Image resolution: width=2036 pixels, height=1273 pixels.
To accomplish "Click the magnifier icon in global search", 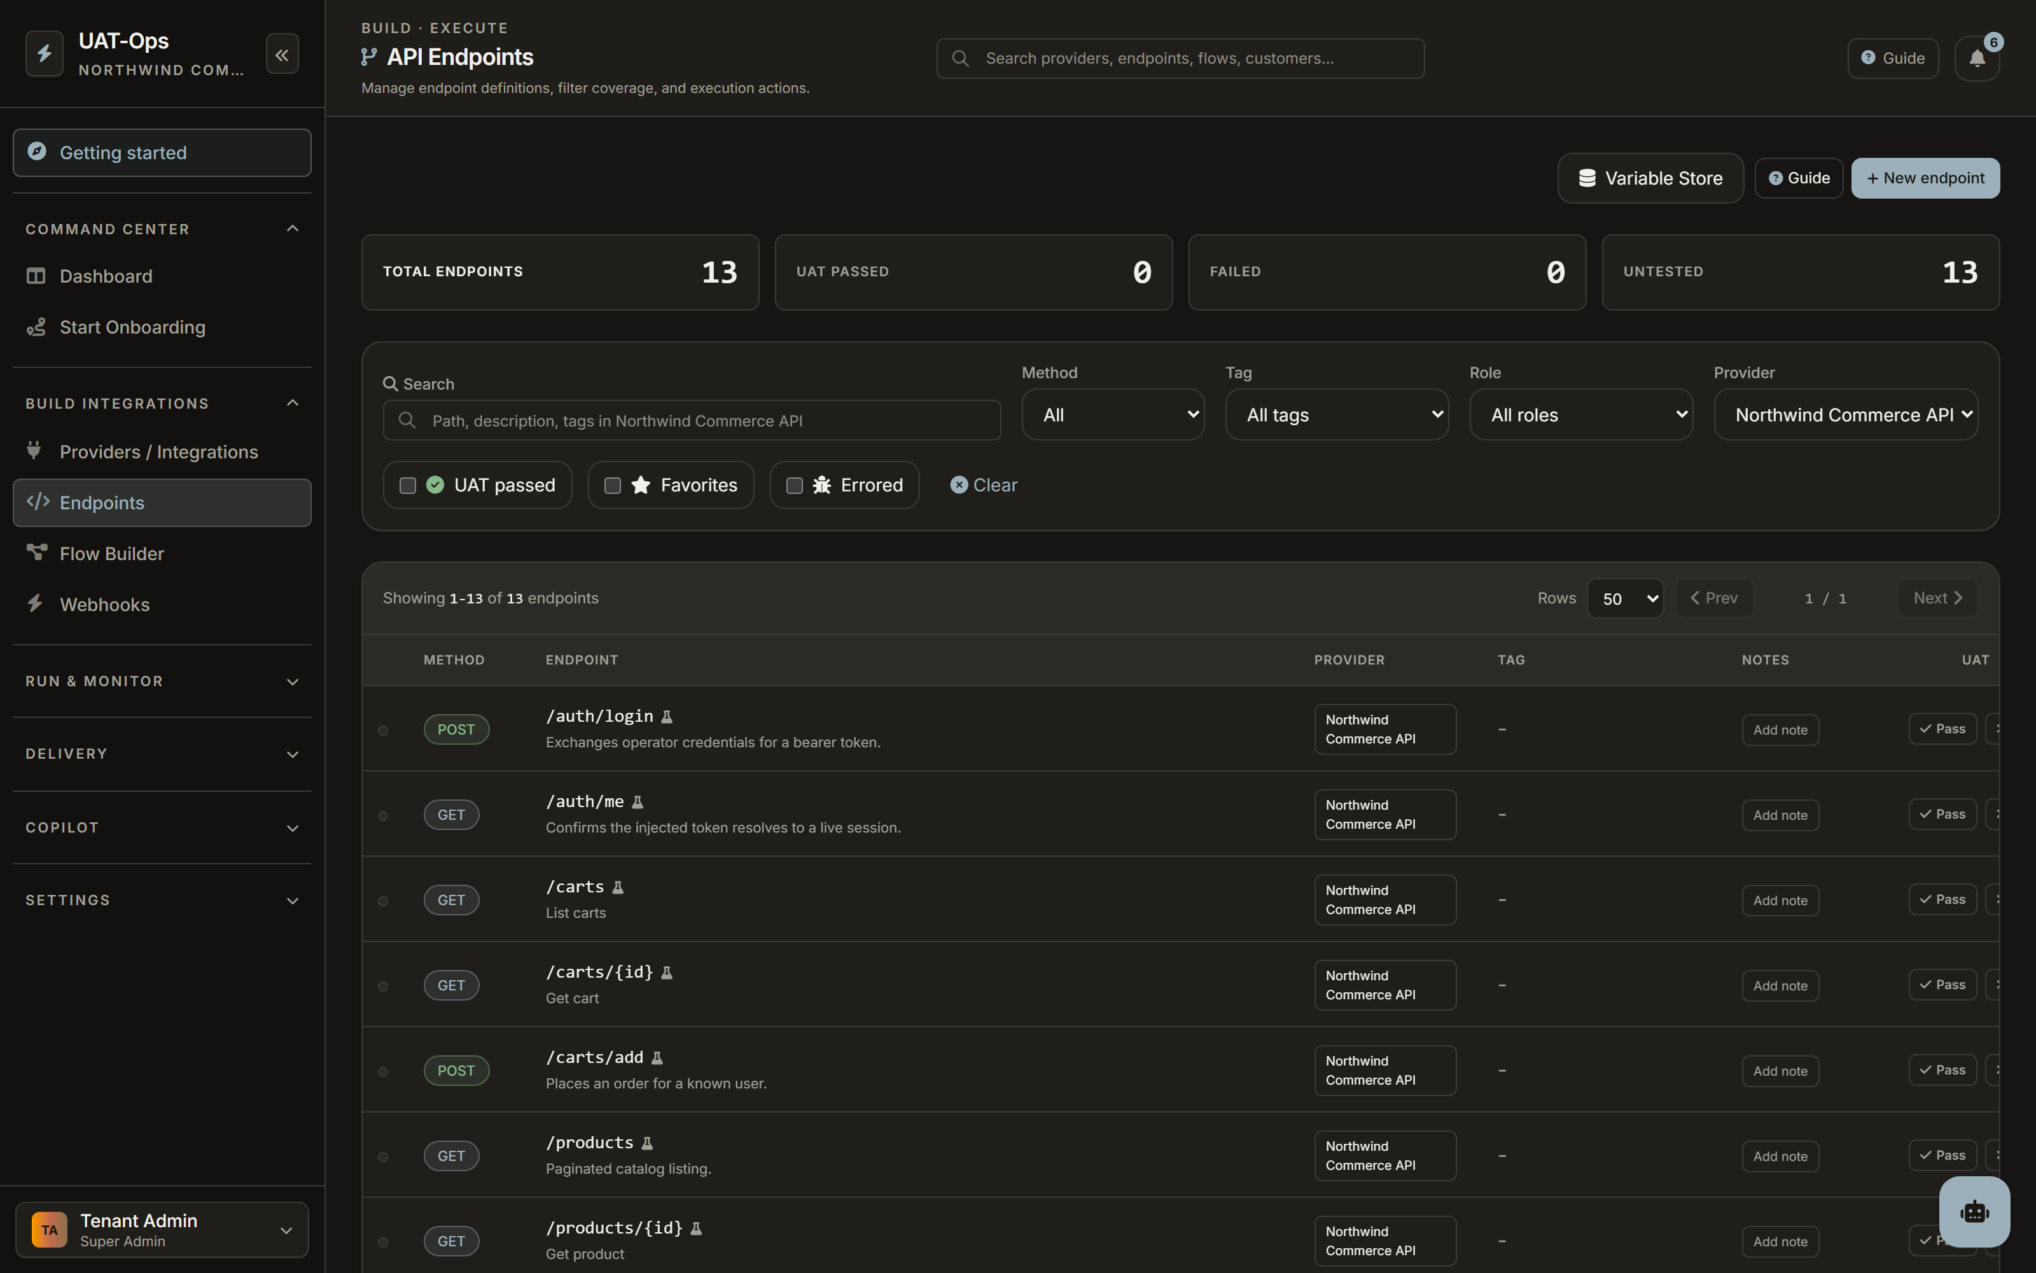I will tap(960, 58).
